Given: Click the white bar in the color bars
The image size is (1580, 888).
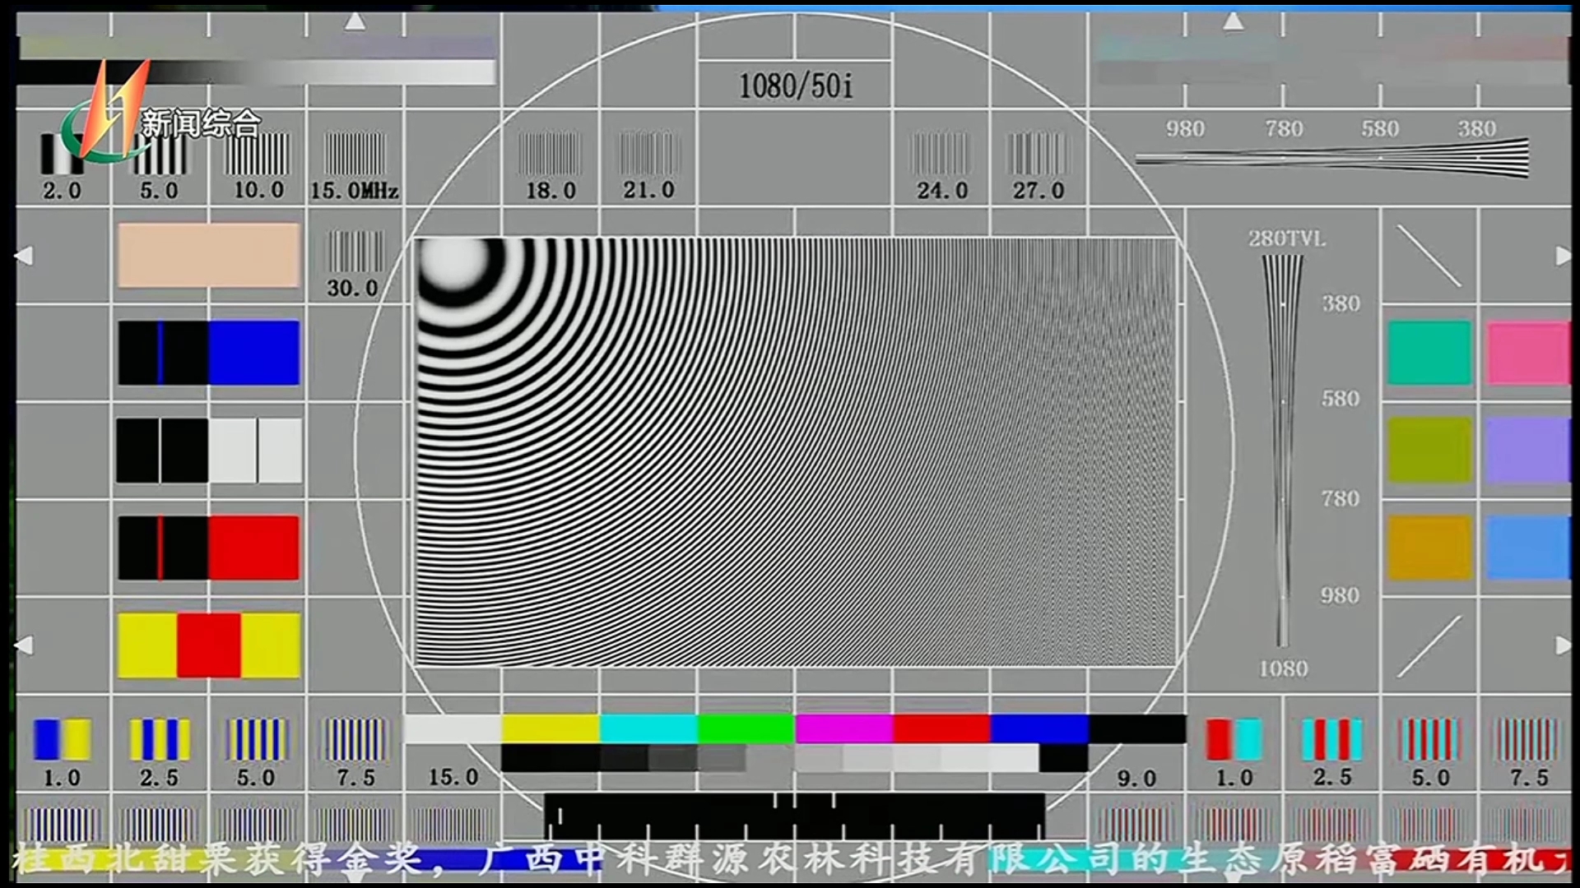Looking at the screenshot, I should [x=453, y=728].
